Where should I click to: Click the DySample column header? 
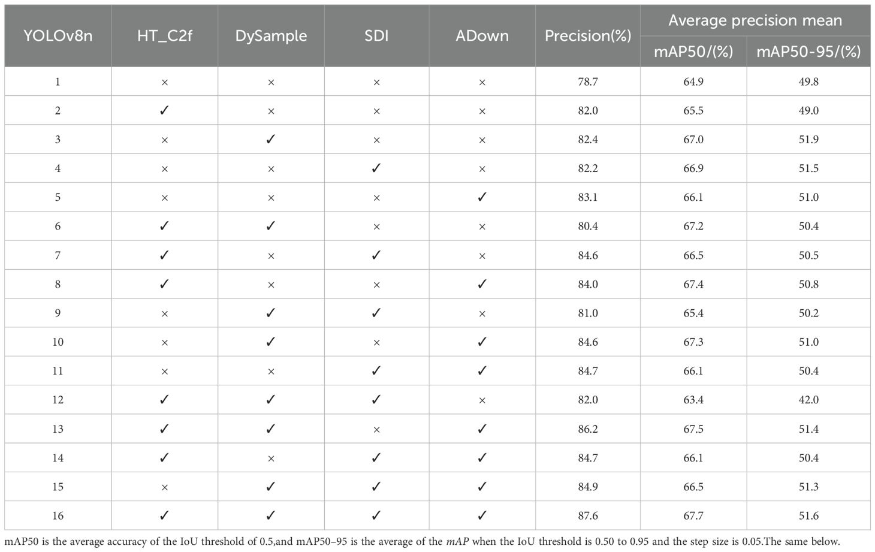[x=271, y=35]
